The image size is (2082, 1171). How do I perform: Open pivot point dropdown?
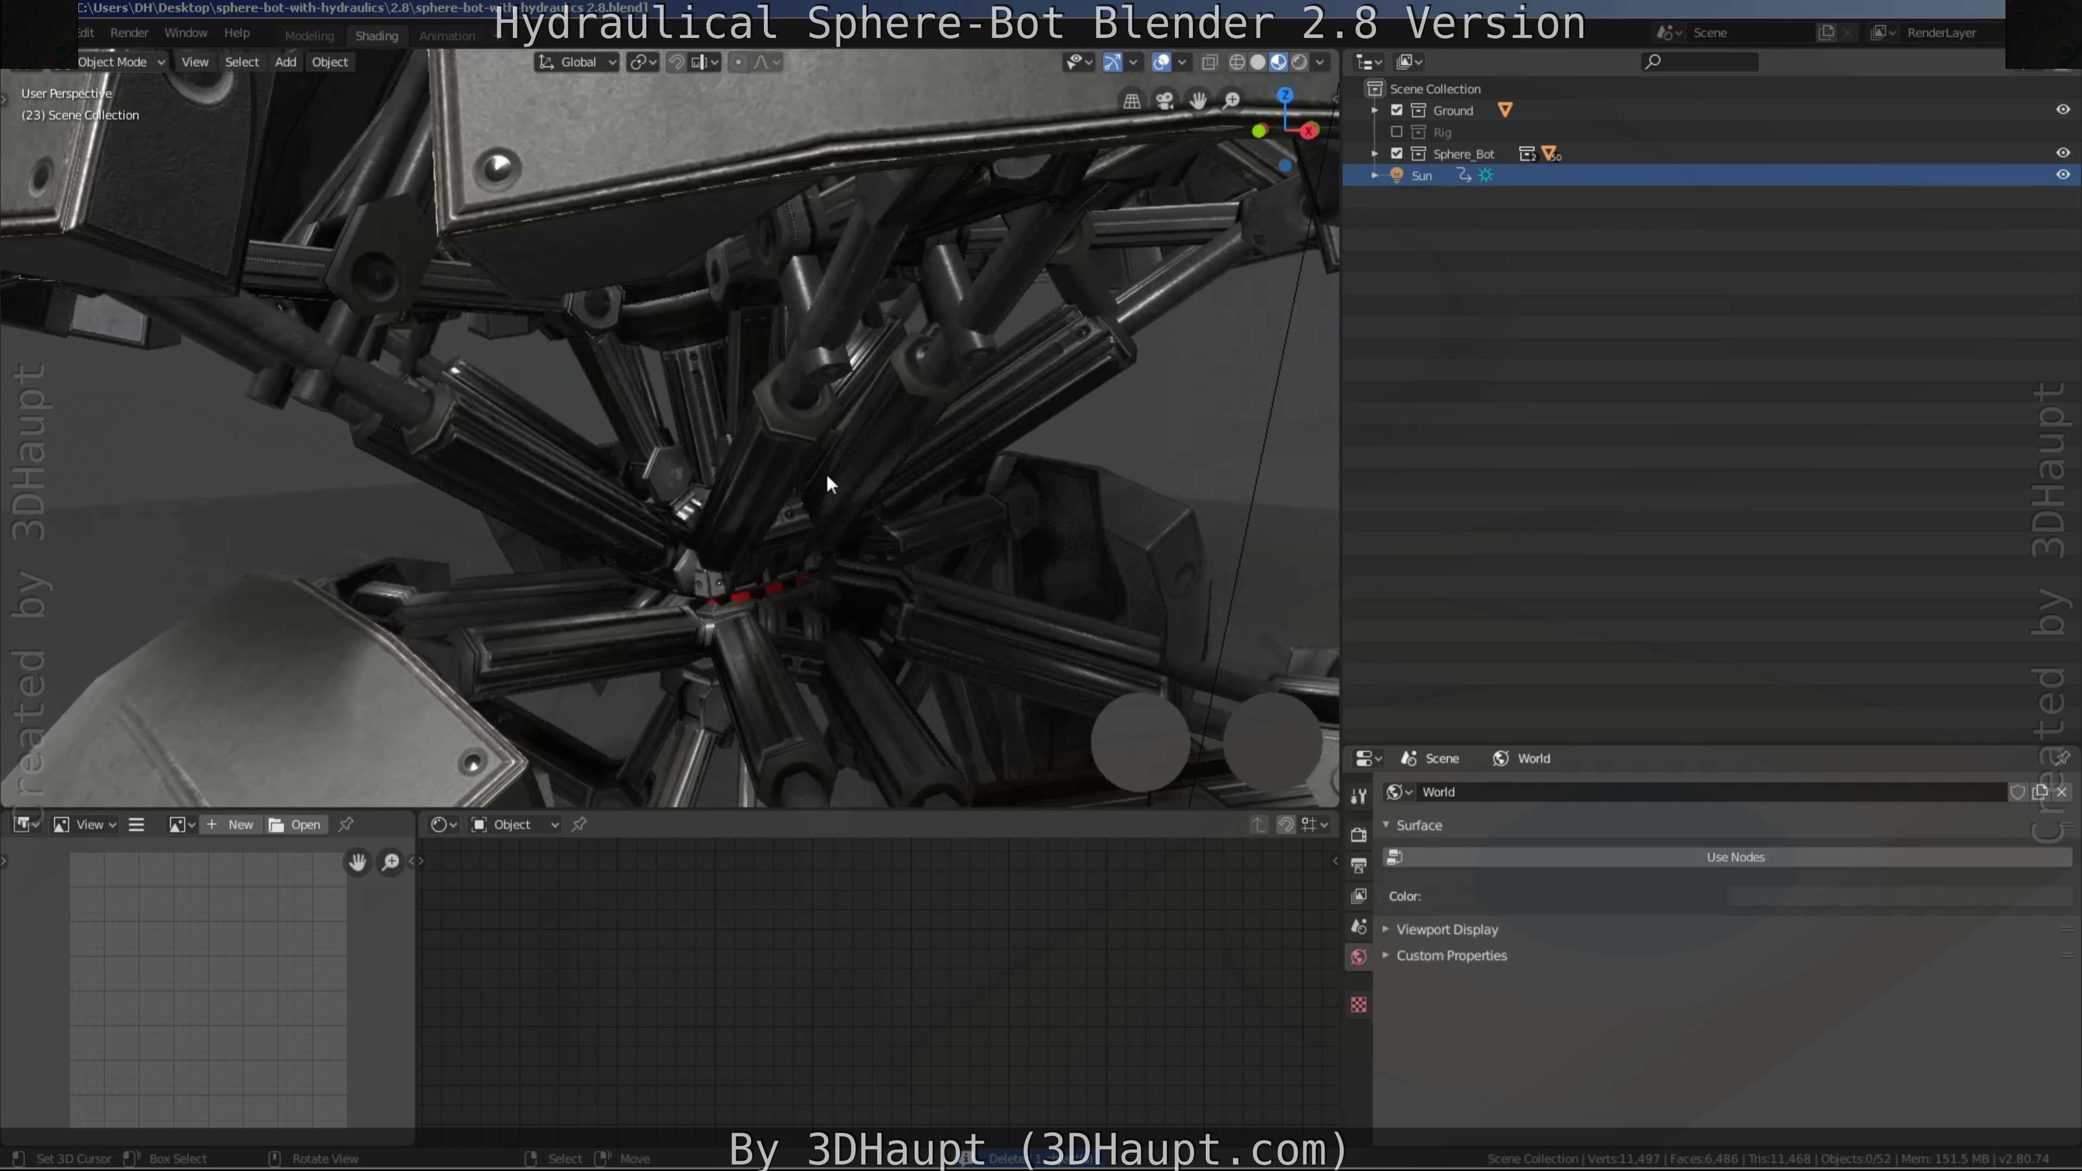coord(644,62)
